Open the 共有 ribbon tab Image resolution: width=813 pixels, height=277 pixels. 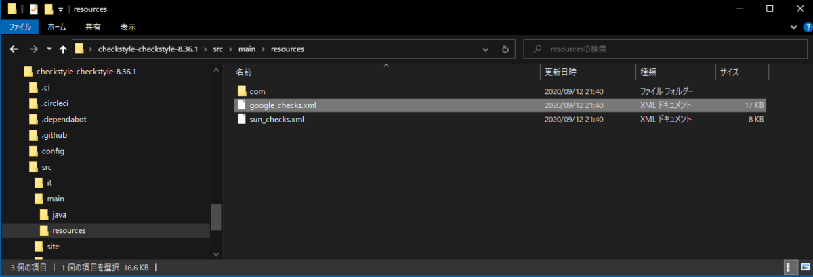click(93, 27)
